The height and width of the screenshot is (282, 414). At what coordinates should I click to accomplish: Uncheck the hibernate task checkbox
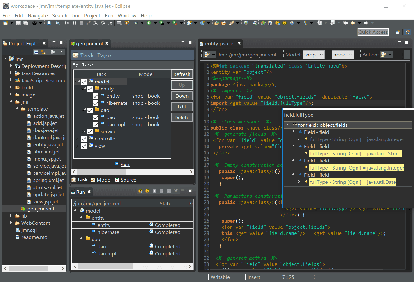pos(96,103)
